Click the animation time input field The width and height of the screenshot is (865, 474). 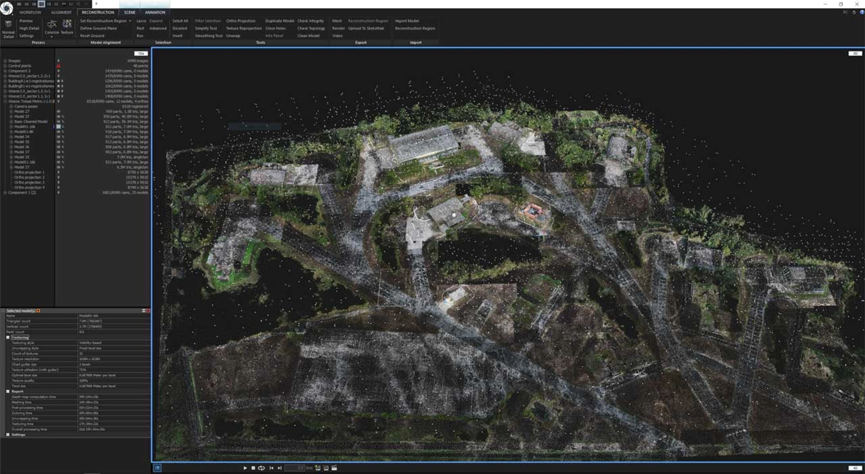click(295, 468)
